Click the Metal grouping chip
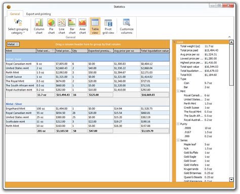This screenshot has height=194, width=240. 13,44
